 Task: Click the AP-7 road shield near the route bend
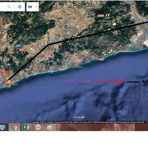[x=51, y=41]
